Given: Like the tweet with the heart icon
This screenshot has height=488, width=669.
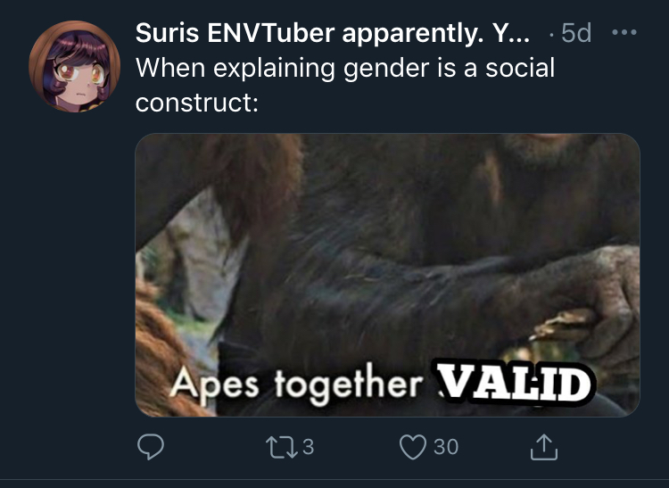Looking at the screenshot, I should pos(413,447).
